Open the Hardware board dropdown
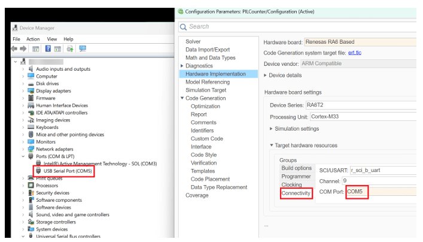423x242 pixels. [x=359, y=42]
